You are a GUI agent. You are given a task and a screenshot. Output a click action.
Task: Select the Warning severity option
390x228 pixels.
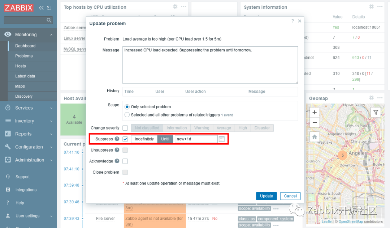(x=201, y=128)
